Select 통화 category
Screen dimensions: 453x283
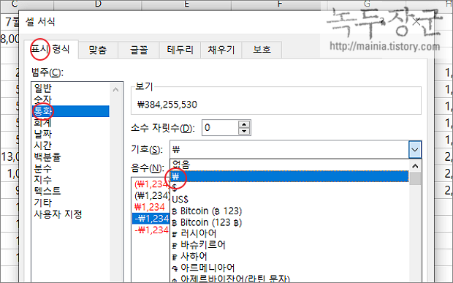point(71,111)
